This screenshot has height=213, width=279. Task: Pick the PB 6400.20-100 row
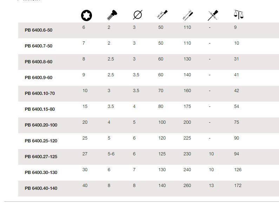point(41,125)
